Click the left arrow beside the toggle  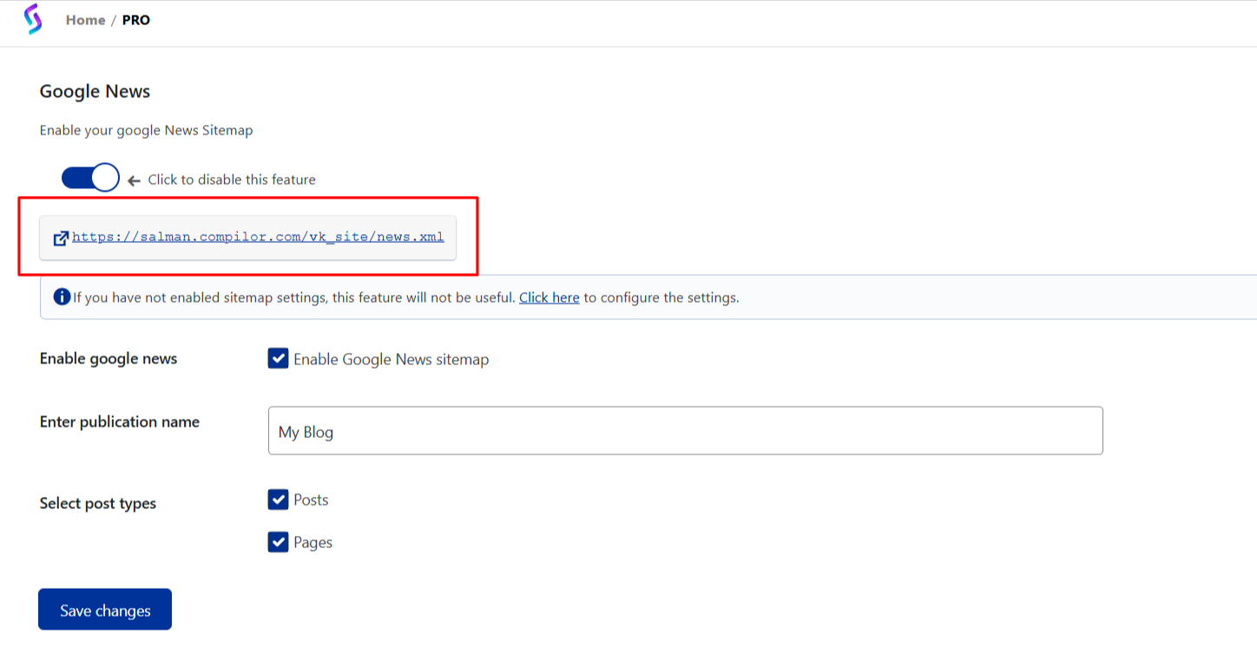click(134, 180)
